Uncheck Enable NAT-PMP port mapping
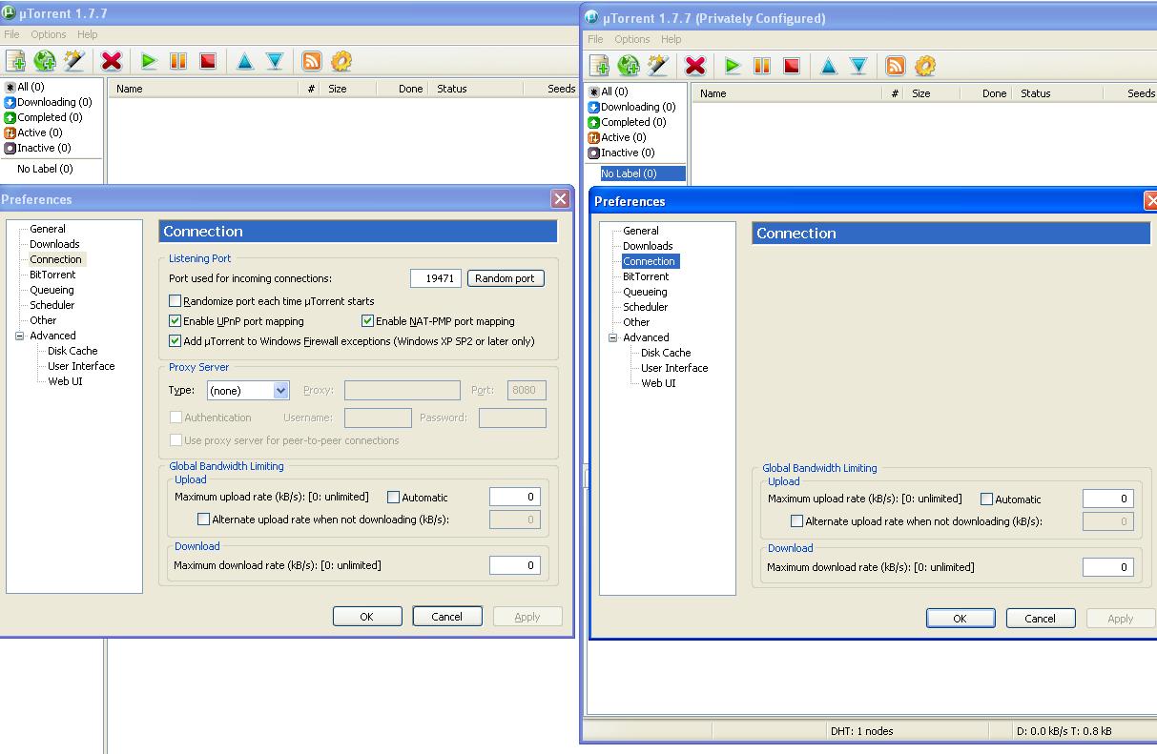Screen dimensions: 1157x754 click(x=368, y=321)
